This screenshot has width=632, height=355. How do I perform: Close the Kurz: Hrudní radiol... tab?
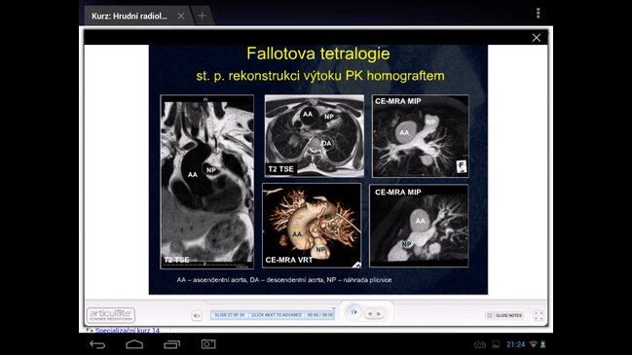point(181,16)
